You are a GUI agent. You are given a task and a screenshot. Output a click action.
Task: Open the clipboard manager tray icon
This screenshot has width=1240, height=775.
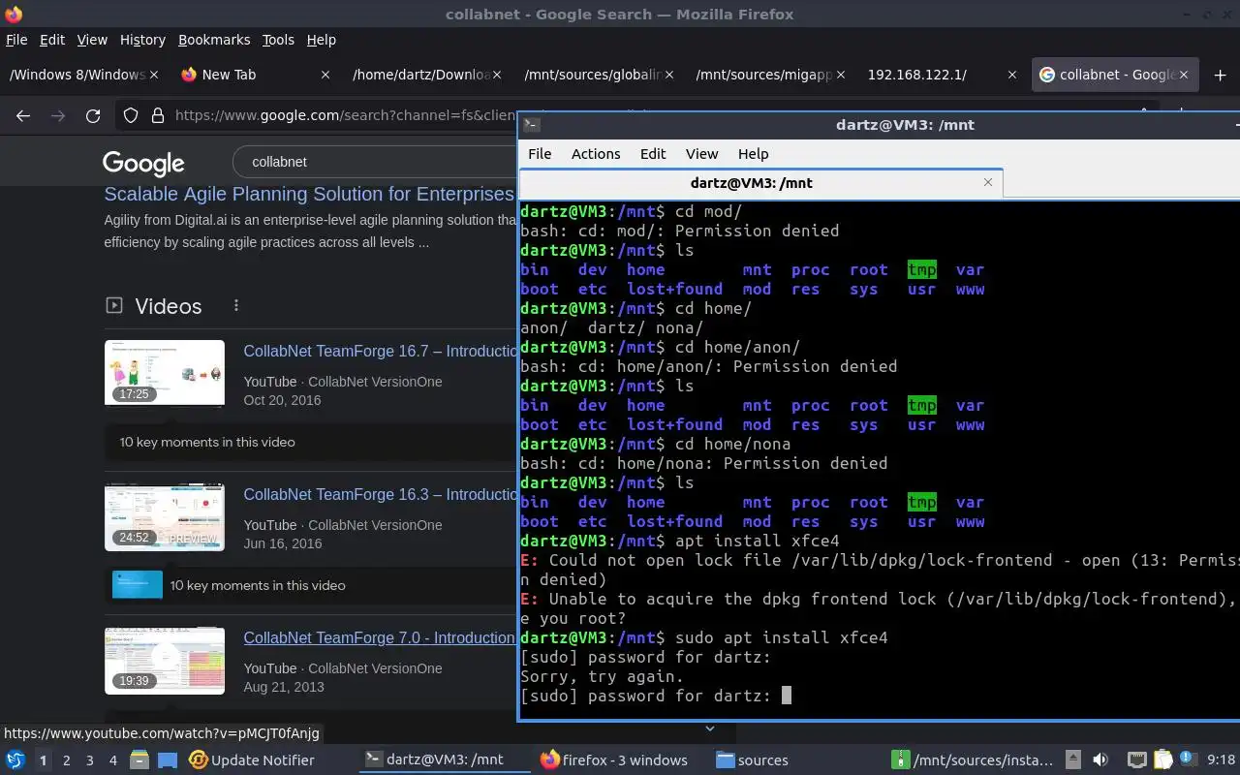click(1162, 759)
